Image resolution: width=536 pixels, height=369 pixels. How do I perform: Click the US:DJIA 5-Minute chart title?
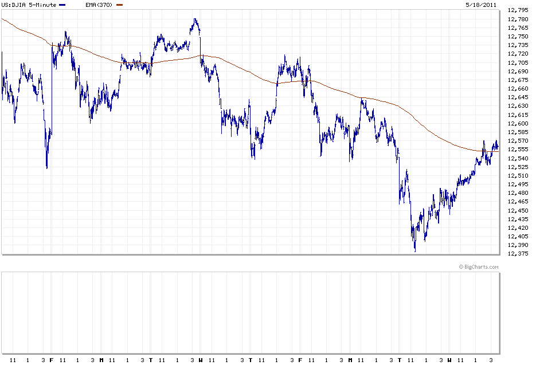point(29,5)
